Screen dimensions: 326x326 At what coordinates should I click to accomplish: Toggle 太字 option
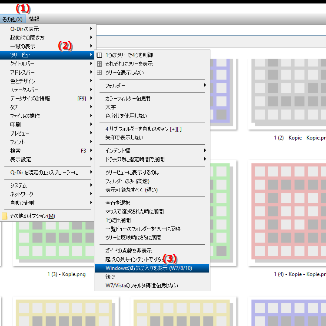[152, 107]
